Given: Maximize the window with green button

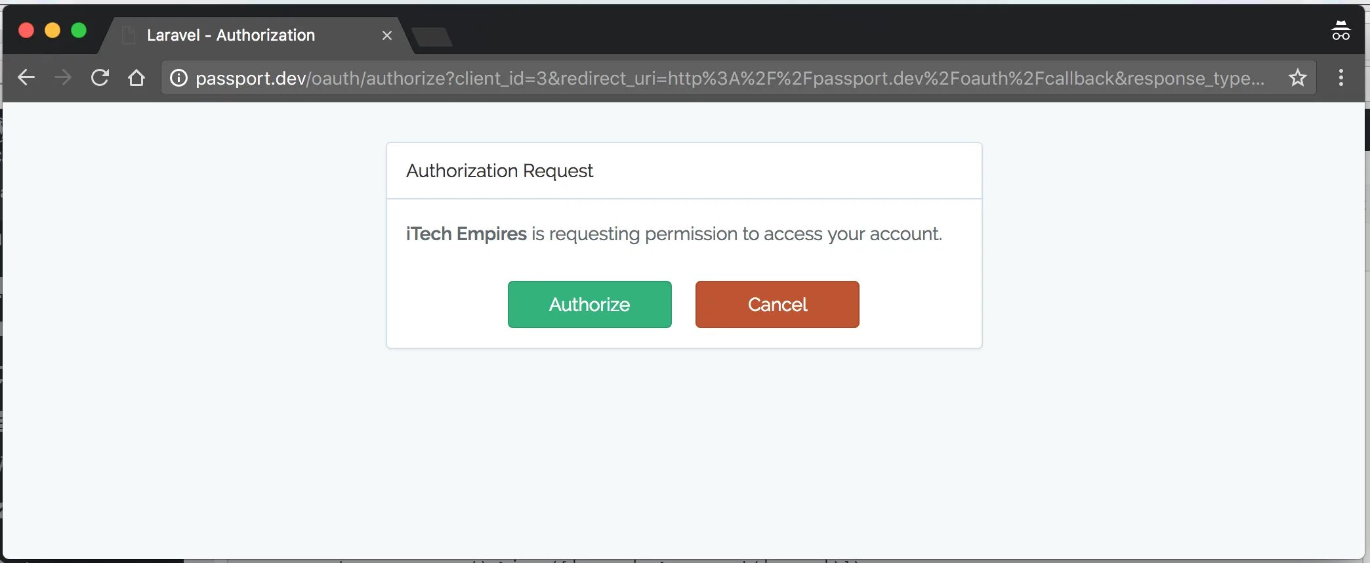Looking at the screenshot, I should [x=79, y=30].
